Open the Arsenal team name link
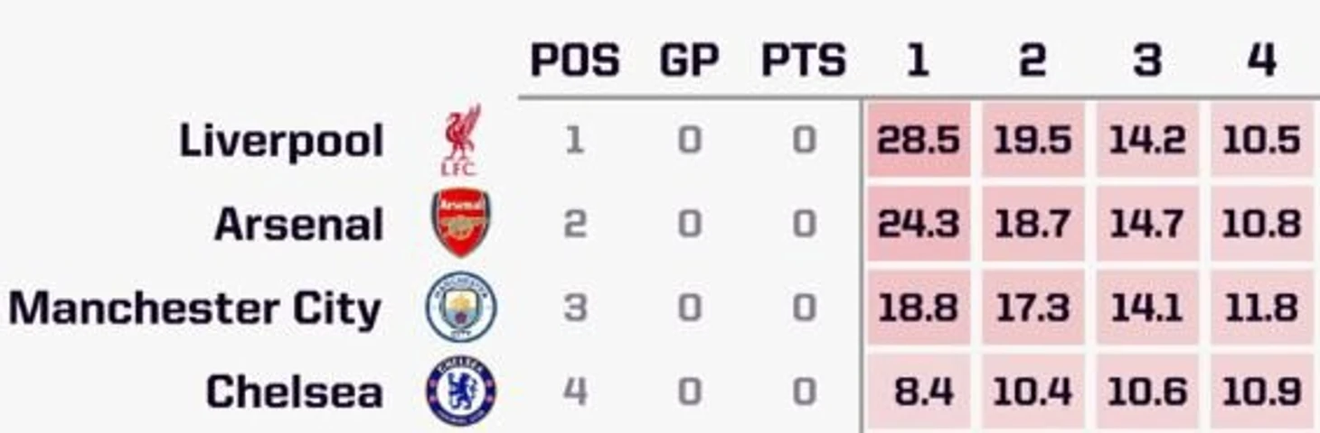This screenshot has width=1320, height=433. 299,225
